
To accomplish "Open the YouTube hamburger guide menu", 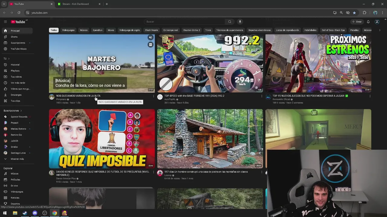I will 5,22.
